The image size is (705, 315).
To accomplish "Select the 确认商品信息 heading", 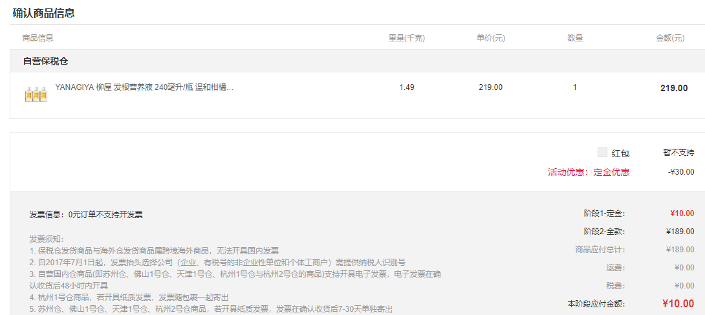I will tap(43, 13).
